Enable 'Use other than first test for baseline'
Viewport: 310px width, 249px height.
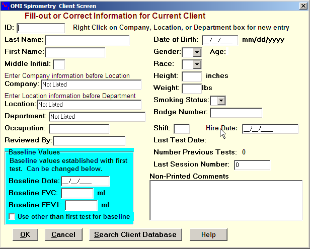[x=13, y=217]
